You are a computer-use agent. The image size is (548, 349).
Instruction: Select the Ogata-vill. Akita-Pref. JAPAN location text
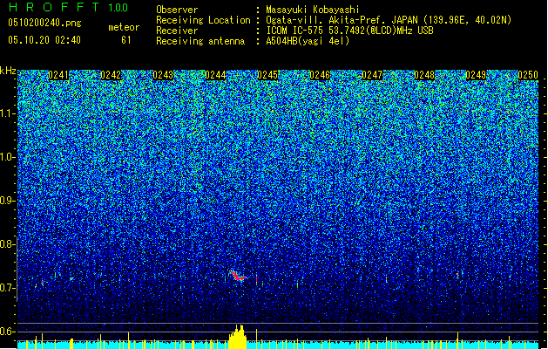tap(389, 20)
